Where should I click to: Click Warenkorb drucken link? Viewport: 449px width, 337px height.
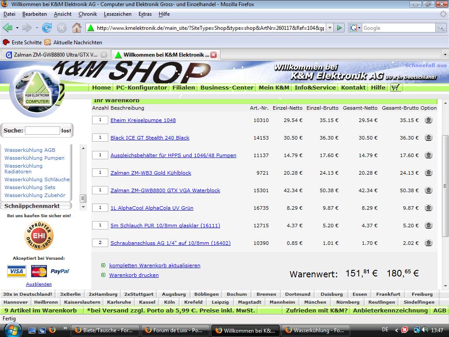134,275
